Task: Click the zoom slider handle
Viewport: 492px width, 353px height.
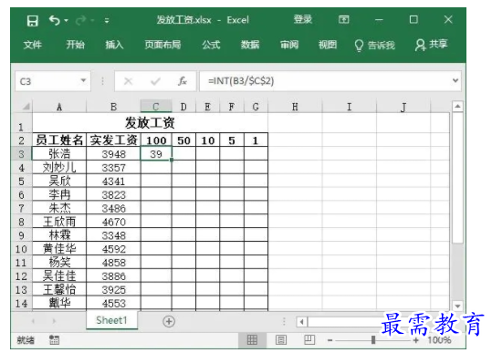Action: click(373, 340)
